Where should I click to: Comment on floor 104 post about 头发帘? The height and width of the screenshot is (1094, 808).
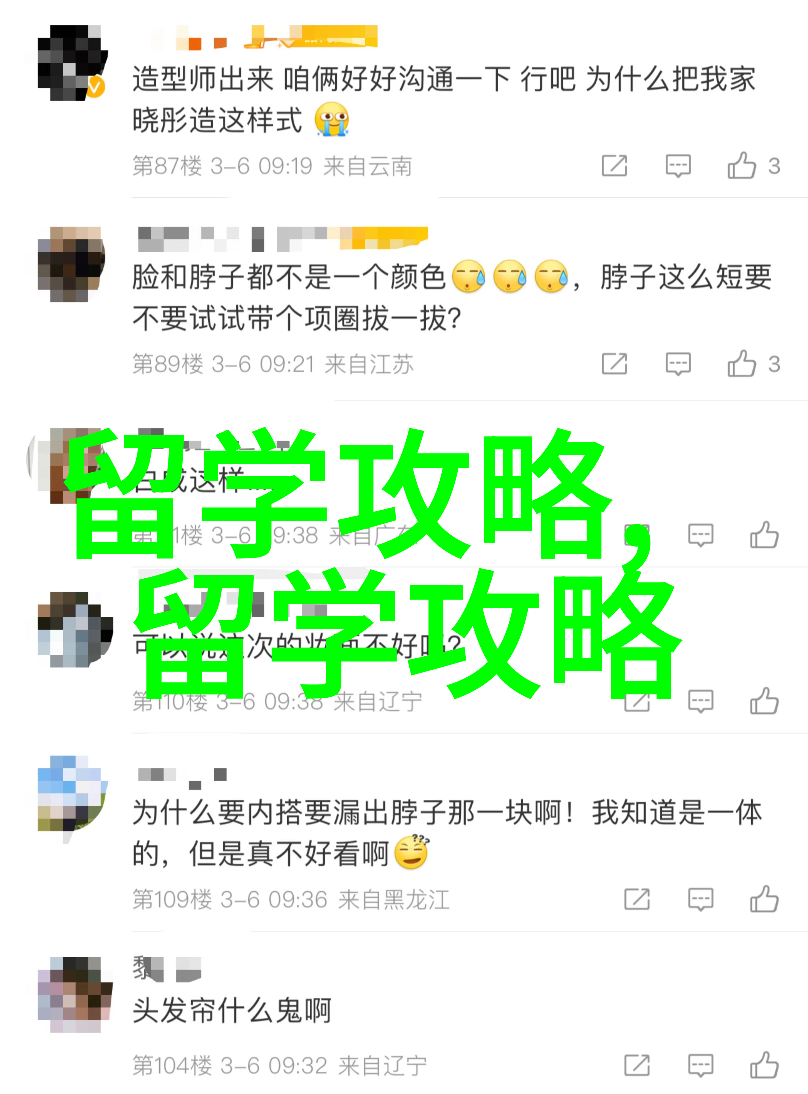700,1066
